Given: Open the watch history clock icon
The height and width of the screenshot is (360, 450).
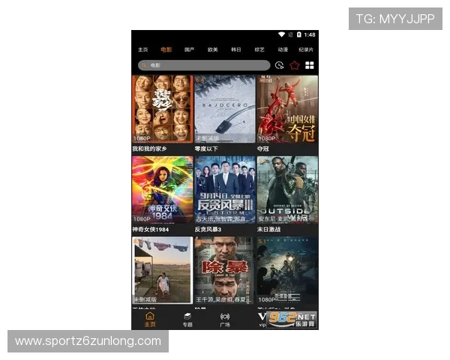Looking at the screenshot, I should click(x=280, y=65).
